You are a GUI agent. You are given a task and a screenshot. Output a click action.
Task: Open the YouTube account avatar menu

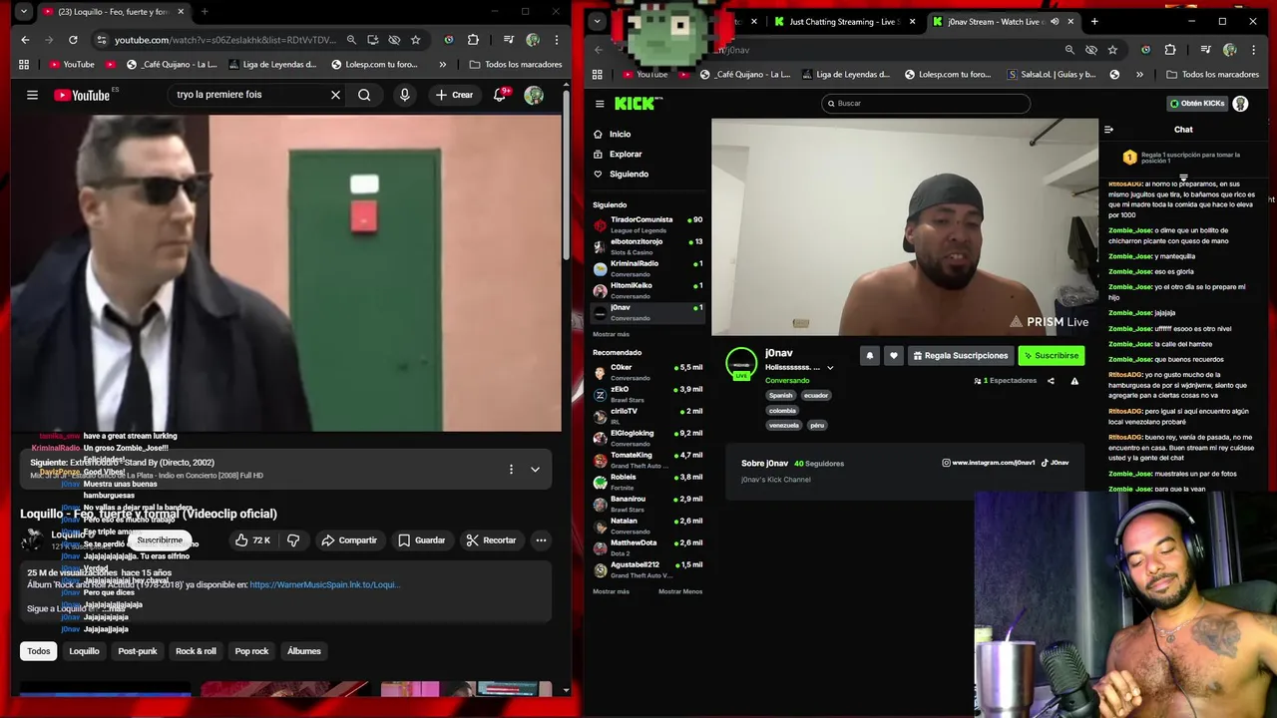click(x=534, y=95)
